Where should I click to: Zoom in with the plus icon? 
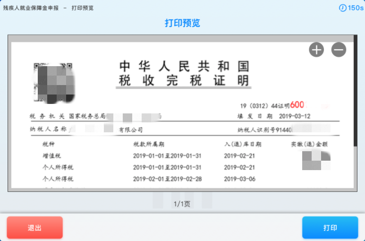coord(316,50)
